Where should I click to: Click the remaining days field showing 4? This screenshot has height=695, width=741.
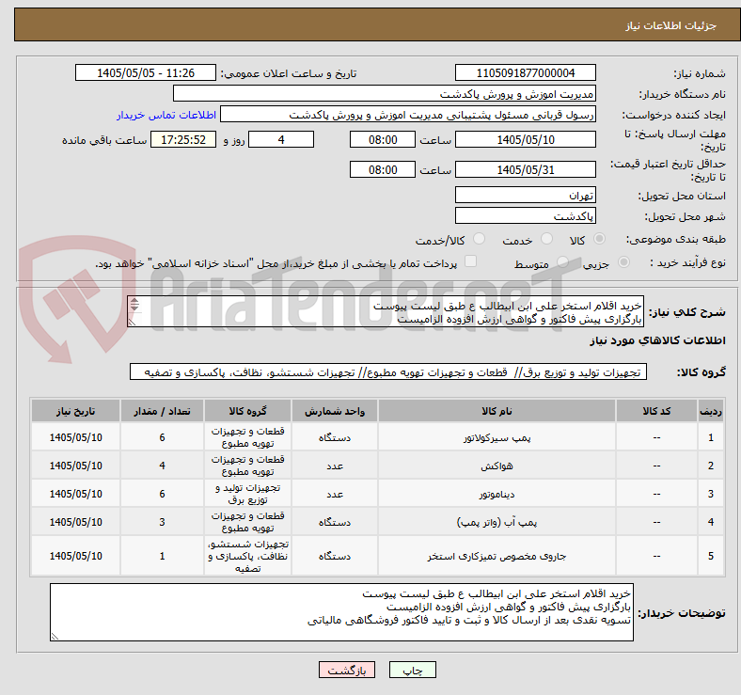(281, 139)
